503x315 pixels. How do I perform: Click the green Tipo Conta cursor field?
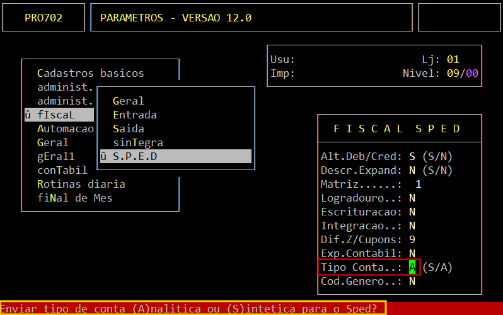[412, 267]
